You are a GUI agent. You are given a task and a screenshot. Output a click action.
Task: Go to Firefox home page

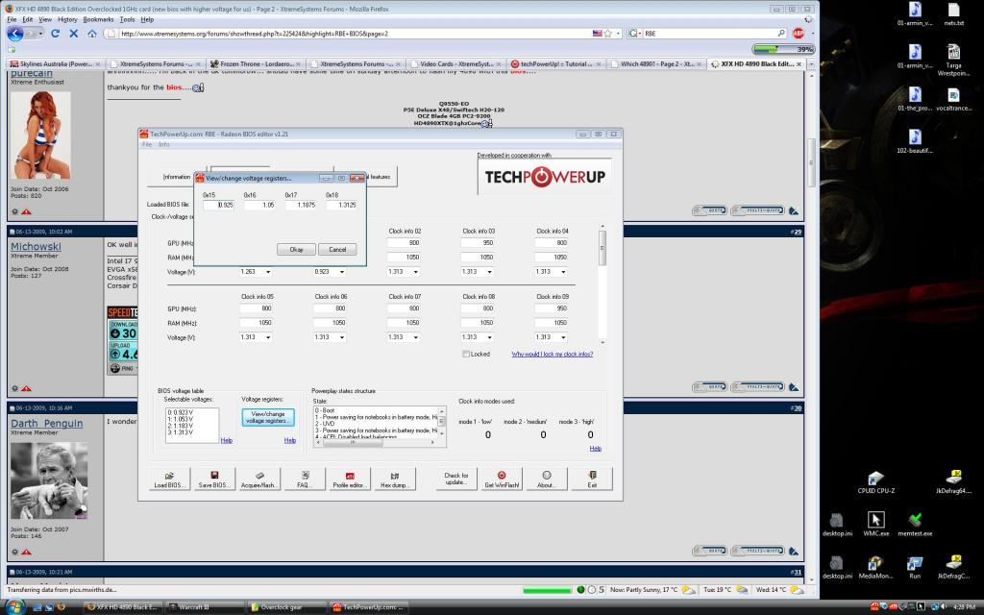(91, 34)
